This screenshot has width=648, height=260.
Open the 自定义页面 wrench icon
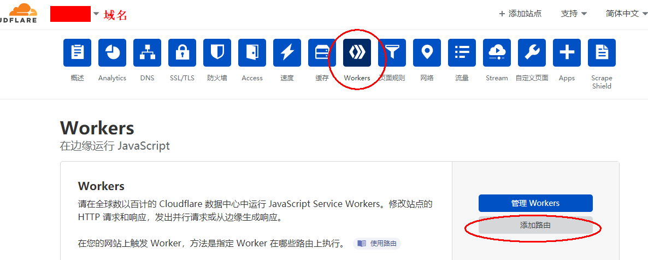click(x=532, y=52)
